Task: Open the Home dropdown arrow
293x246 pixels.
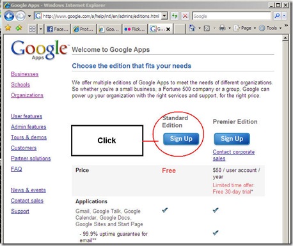Action: click(x=200, y=28)
